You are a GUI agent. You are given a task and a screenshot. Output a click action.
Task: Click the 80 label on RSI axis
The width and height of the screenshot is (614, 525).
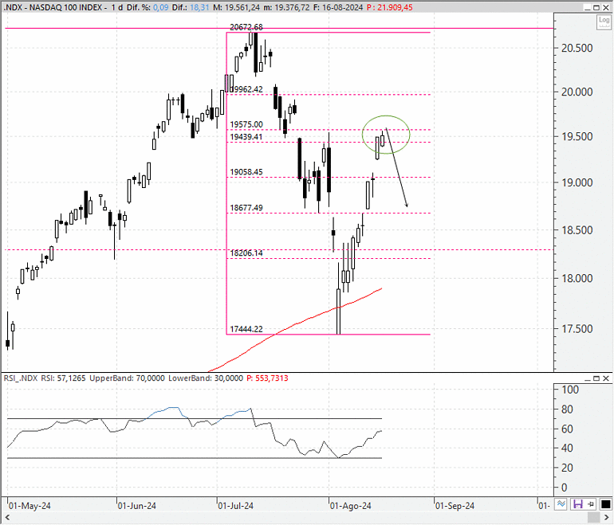[x=567, y=409]
